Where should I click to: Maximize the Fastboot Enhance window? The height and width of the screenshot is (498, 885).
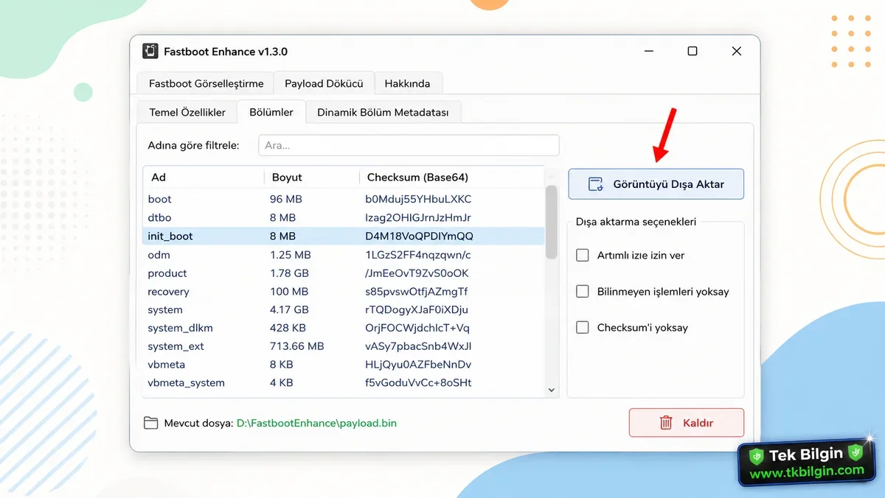pyautogui.click(x=692, y=51)
